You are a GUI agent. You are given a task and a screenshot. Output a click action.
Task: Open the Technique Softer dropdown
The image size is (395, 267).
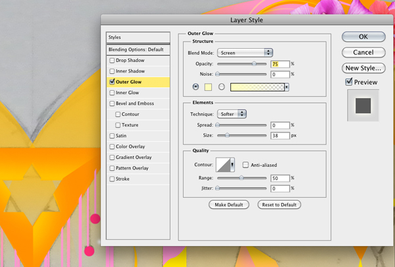pos(232,114)
